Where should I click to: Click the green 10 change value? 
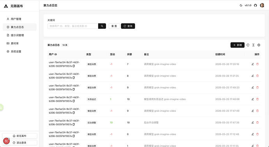coord(111,123)
